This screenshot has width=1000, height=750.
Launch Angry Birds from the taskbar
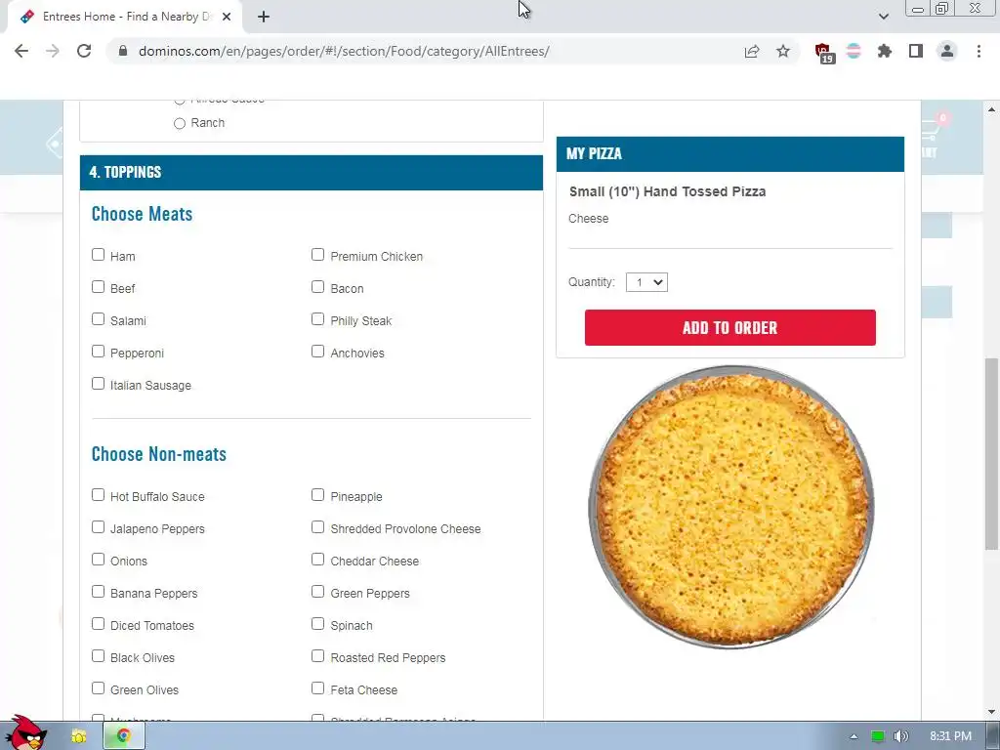point(25,732)
